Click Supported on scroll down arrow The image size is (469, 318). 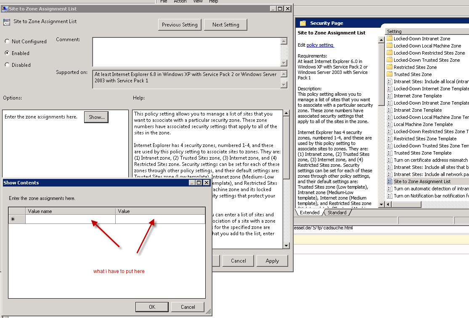pyautogui.click(x=284, y=85)
